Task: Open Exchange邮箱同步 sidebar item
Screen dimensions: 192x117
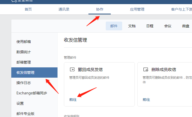Action: pos(32,93)
